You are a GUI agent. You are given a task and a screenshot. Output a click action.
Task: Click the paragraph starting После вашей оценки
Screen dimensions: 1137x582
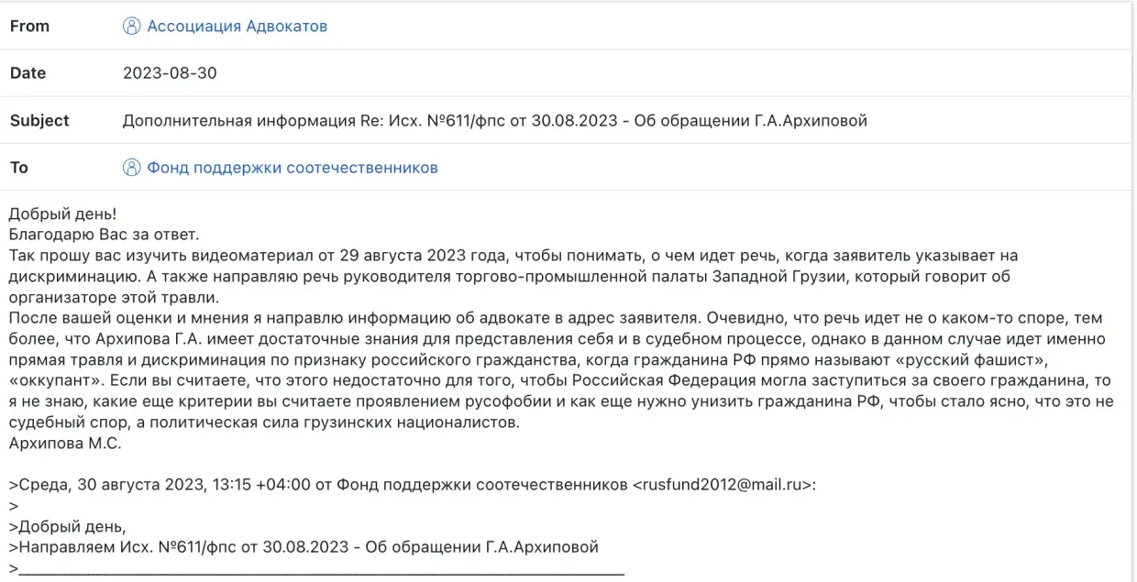[x=550, y=370]
